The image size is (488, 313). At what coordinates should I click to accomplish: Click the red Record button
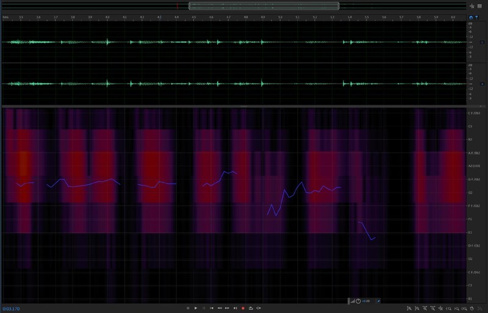pyautogui.click(x=243, y=308)
